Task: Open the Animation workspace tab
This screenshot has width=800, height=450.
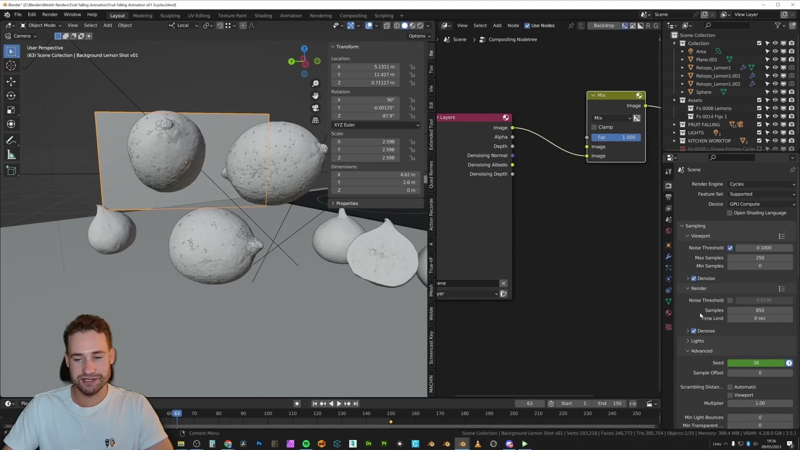Action: click(x=291, y=15)
